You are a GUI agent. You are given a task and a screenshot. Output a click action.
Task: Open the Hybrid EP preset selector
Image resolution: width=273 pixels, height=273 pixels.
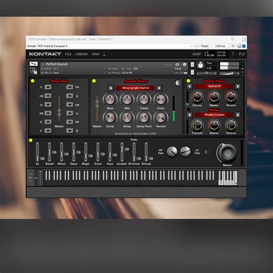click(x=214, y=86)
